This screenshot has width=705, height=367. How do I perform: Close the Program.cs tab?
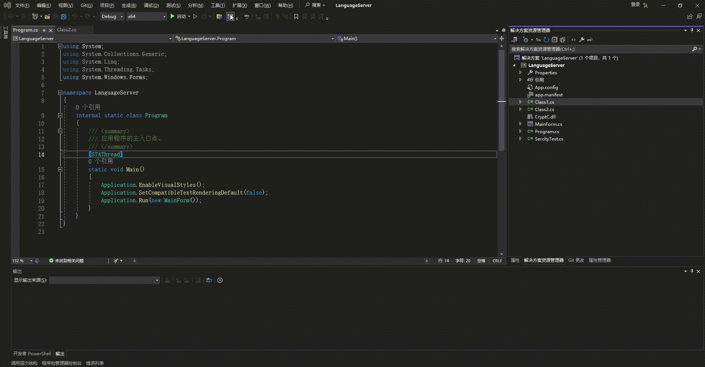pyautogui.click(x=51, y=30)
